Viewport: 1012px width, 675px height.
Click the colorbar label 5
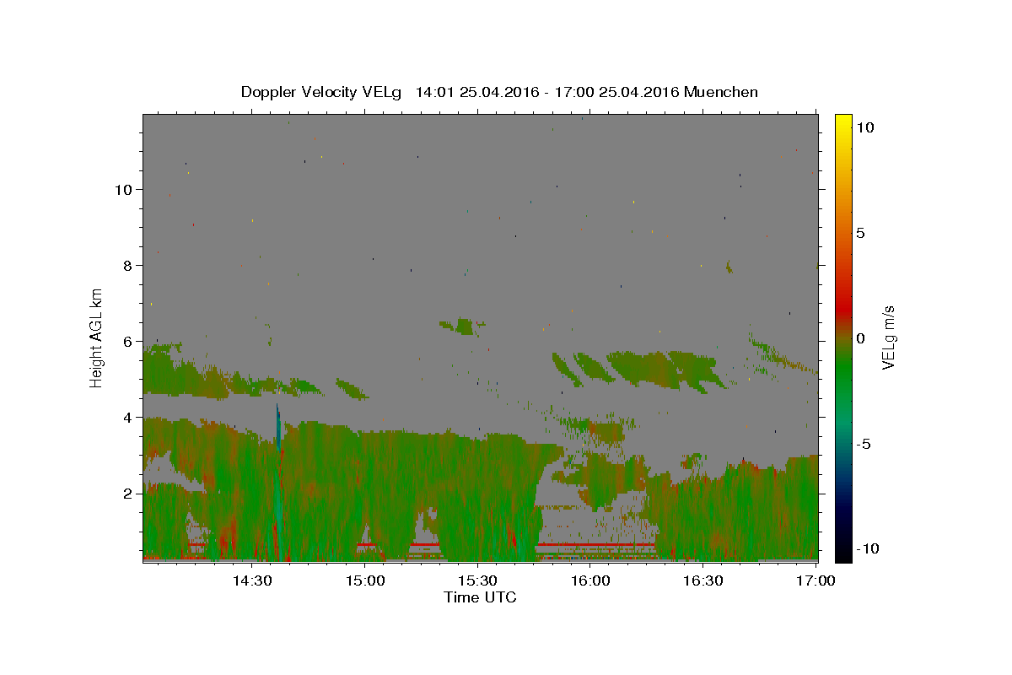(x=860, y=233)
